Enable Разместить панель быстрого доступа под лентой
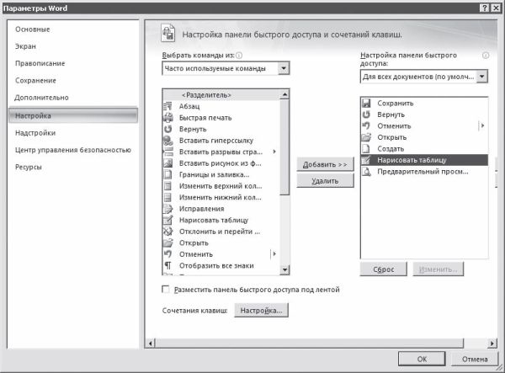505x373 pixels. tap(166, 290)
